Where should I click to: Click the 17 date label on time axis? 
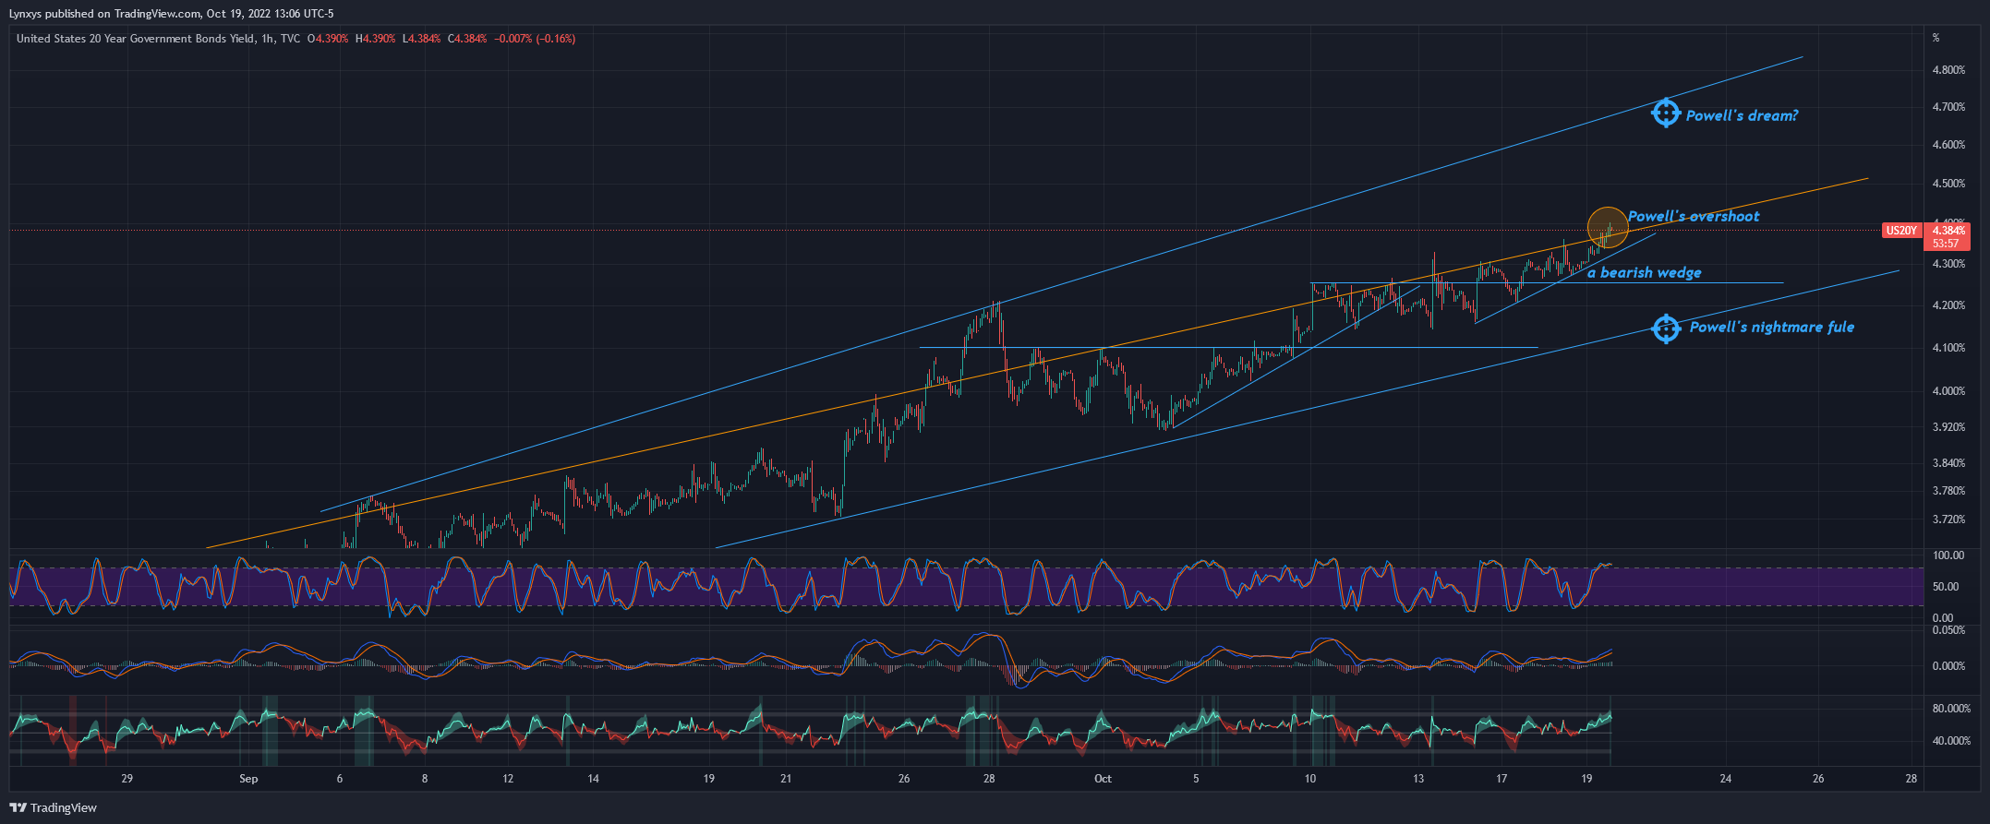click(1502, 779)
